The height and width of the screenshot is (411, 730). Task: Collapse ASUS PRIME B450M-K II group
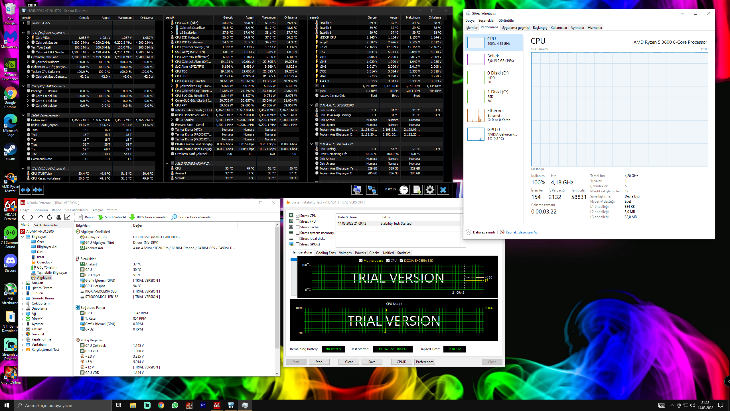tap(167, 164)
